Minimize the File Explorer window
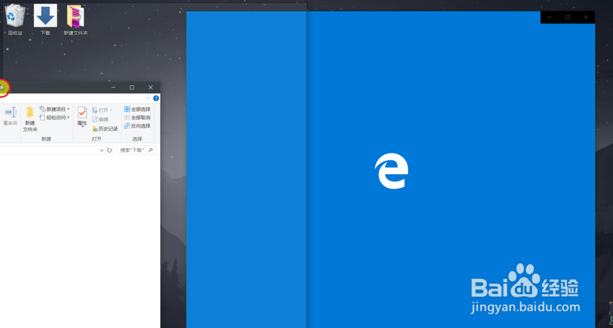The width and height of the screenshot is (613, 328). 113,88
